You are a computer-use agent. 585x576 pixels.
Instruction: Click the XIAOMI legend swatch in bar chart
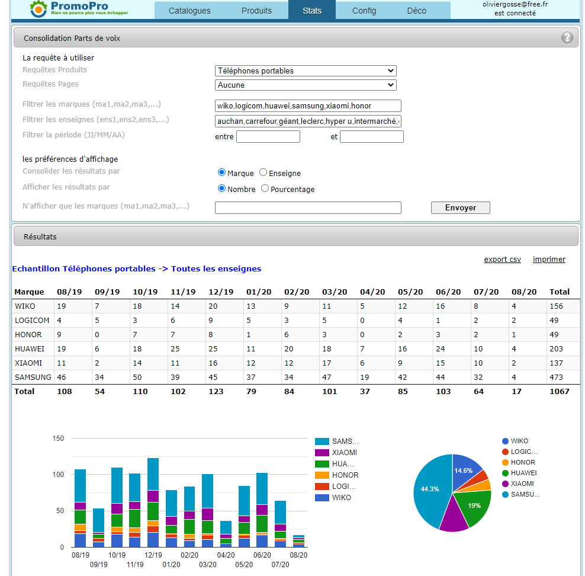click(322, 453)
